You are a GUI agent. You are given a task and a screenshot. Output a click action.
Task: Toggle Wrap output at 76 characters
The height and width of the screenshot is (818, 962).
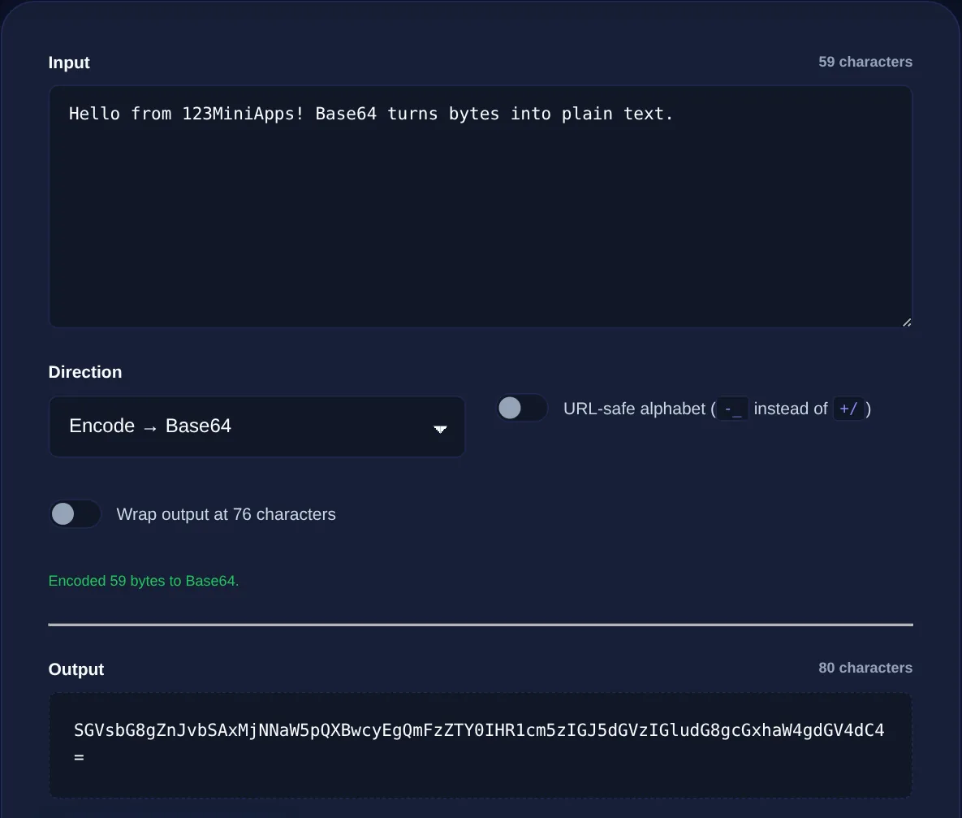coord(75,514)
